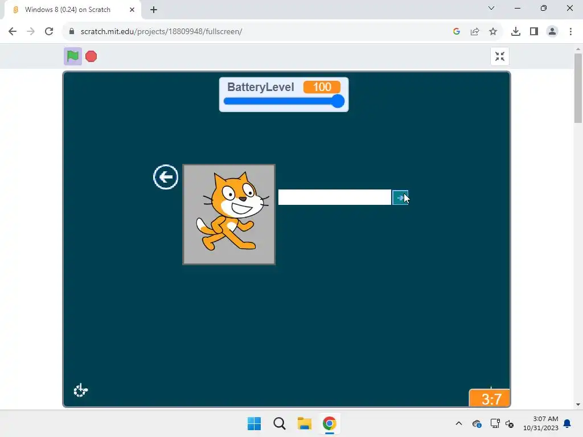The height and width of the screenshot is (437, 583).
Task: Open the cloud sync tray icon
Action: tap(477, 423)
